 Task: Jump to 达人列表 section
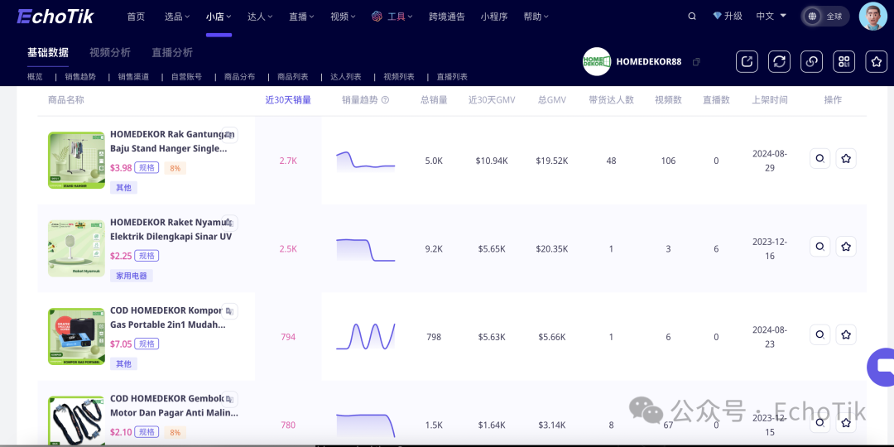point(345,76)
